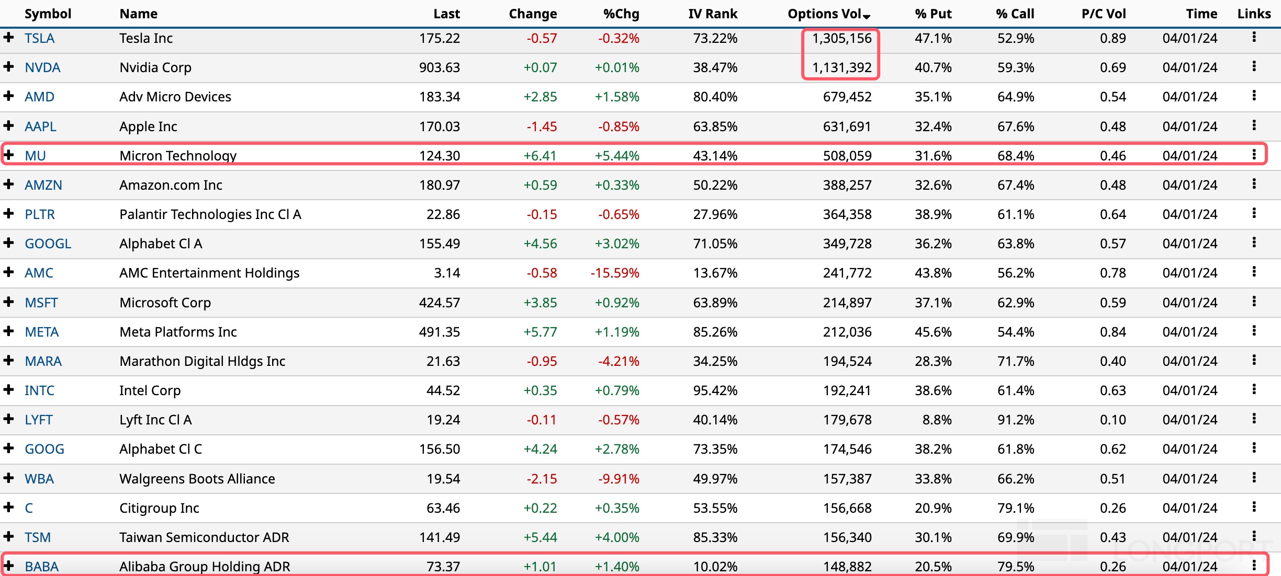The image size is (1281, 576).
Task: Open the MU symbol link
Action: pos(35,156)
